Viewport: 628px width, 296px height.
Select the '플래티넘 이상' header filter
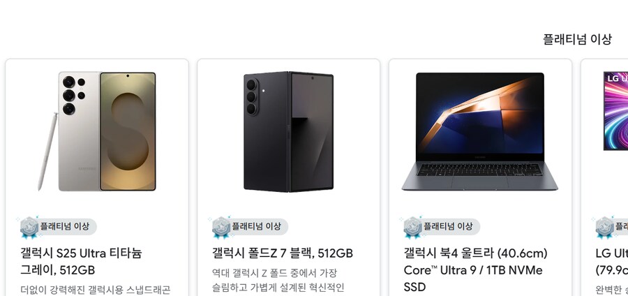577,39
